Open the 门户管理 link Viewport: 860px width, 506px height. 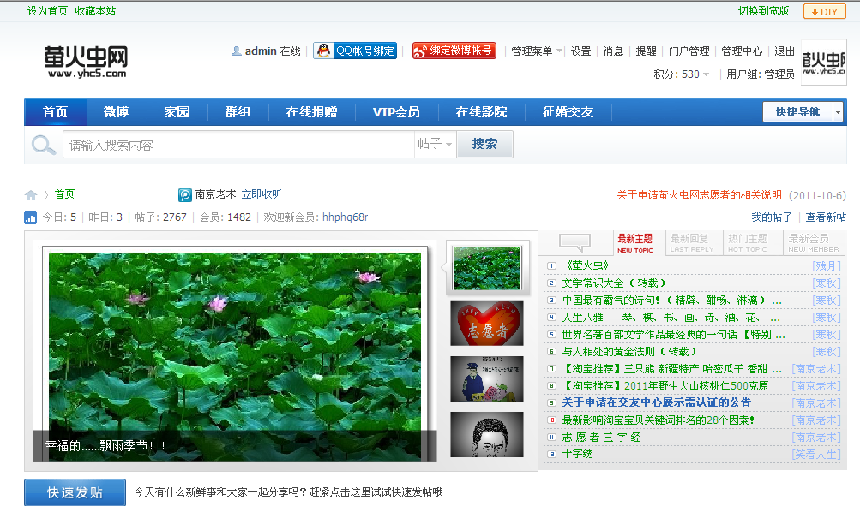[689, 51]
